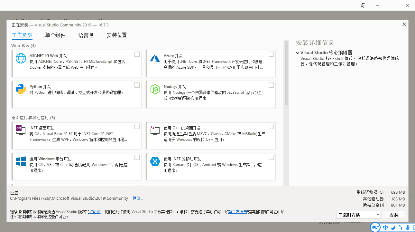Click the 系统驱动器 (C) 698 MB entry

coord(381,192)
